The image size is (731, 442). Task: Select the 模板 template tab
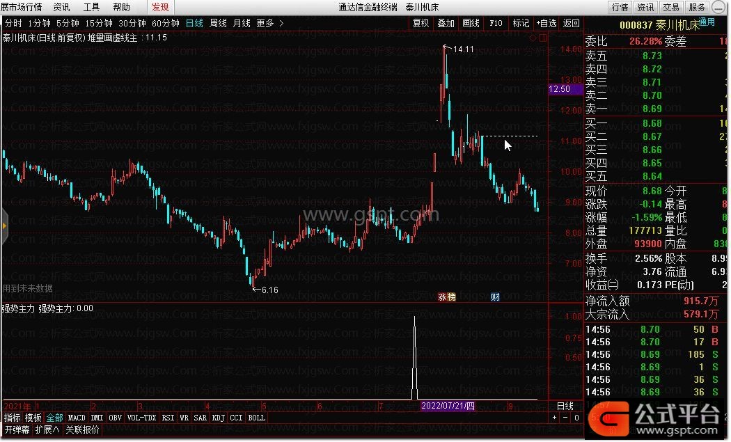(33, 418)
